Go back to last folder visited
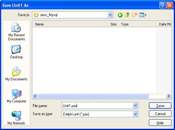175x130 pixels. tap(120, 15)
